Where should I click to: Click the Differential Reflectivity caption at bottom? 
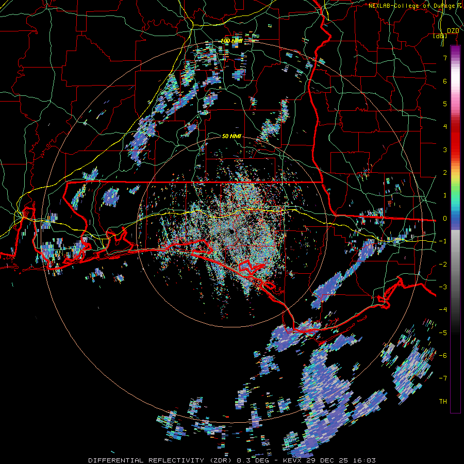click(x=232, y=460)
